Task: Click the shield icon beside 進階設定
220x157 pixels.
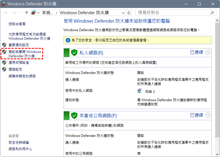Action: pos(4,69)
